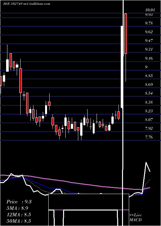Image resolution: width=161 pixels, height=226 pixels.
Task: Click the 8.38 price level label
Action: (149, 102)
